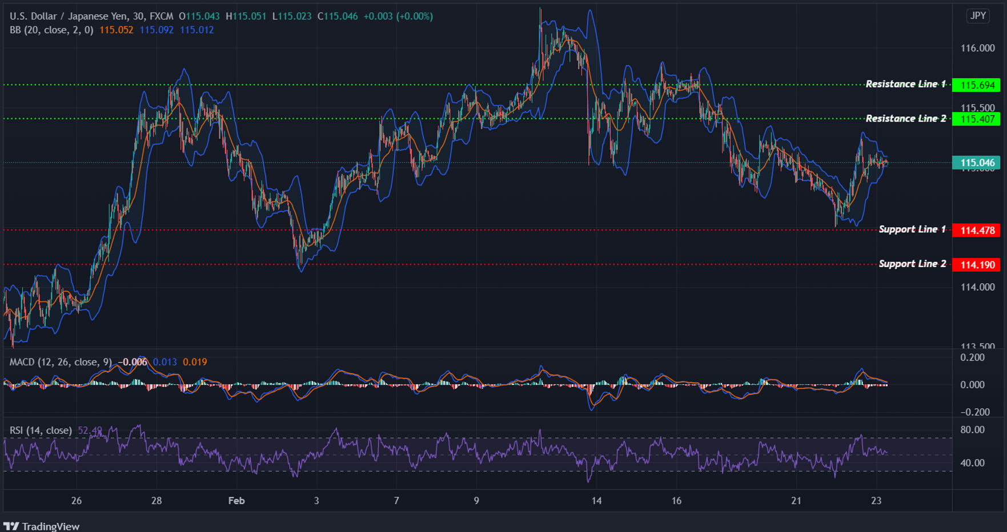Open the 30-minute timeframe selector
The image size is (1007, 532).
coord(139,16)
